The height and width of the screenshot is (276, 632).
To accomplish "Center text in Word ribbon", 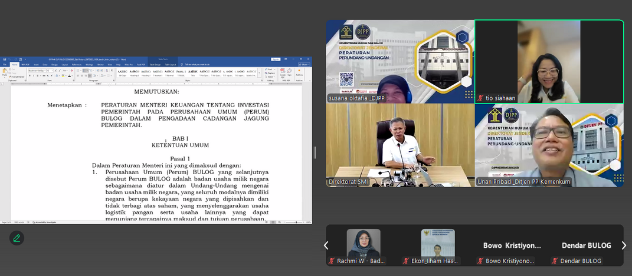I will click(x=82, y=75).
